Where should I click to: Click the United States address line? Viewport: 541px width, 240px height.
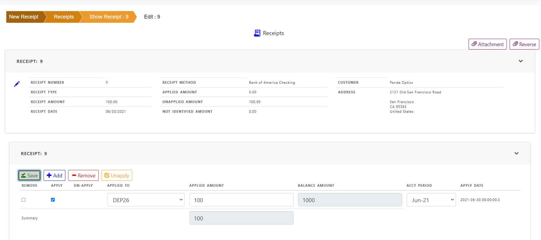click(x=402, y=112)
